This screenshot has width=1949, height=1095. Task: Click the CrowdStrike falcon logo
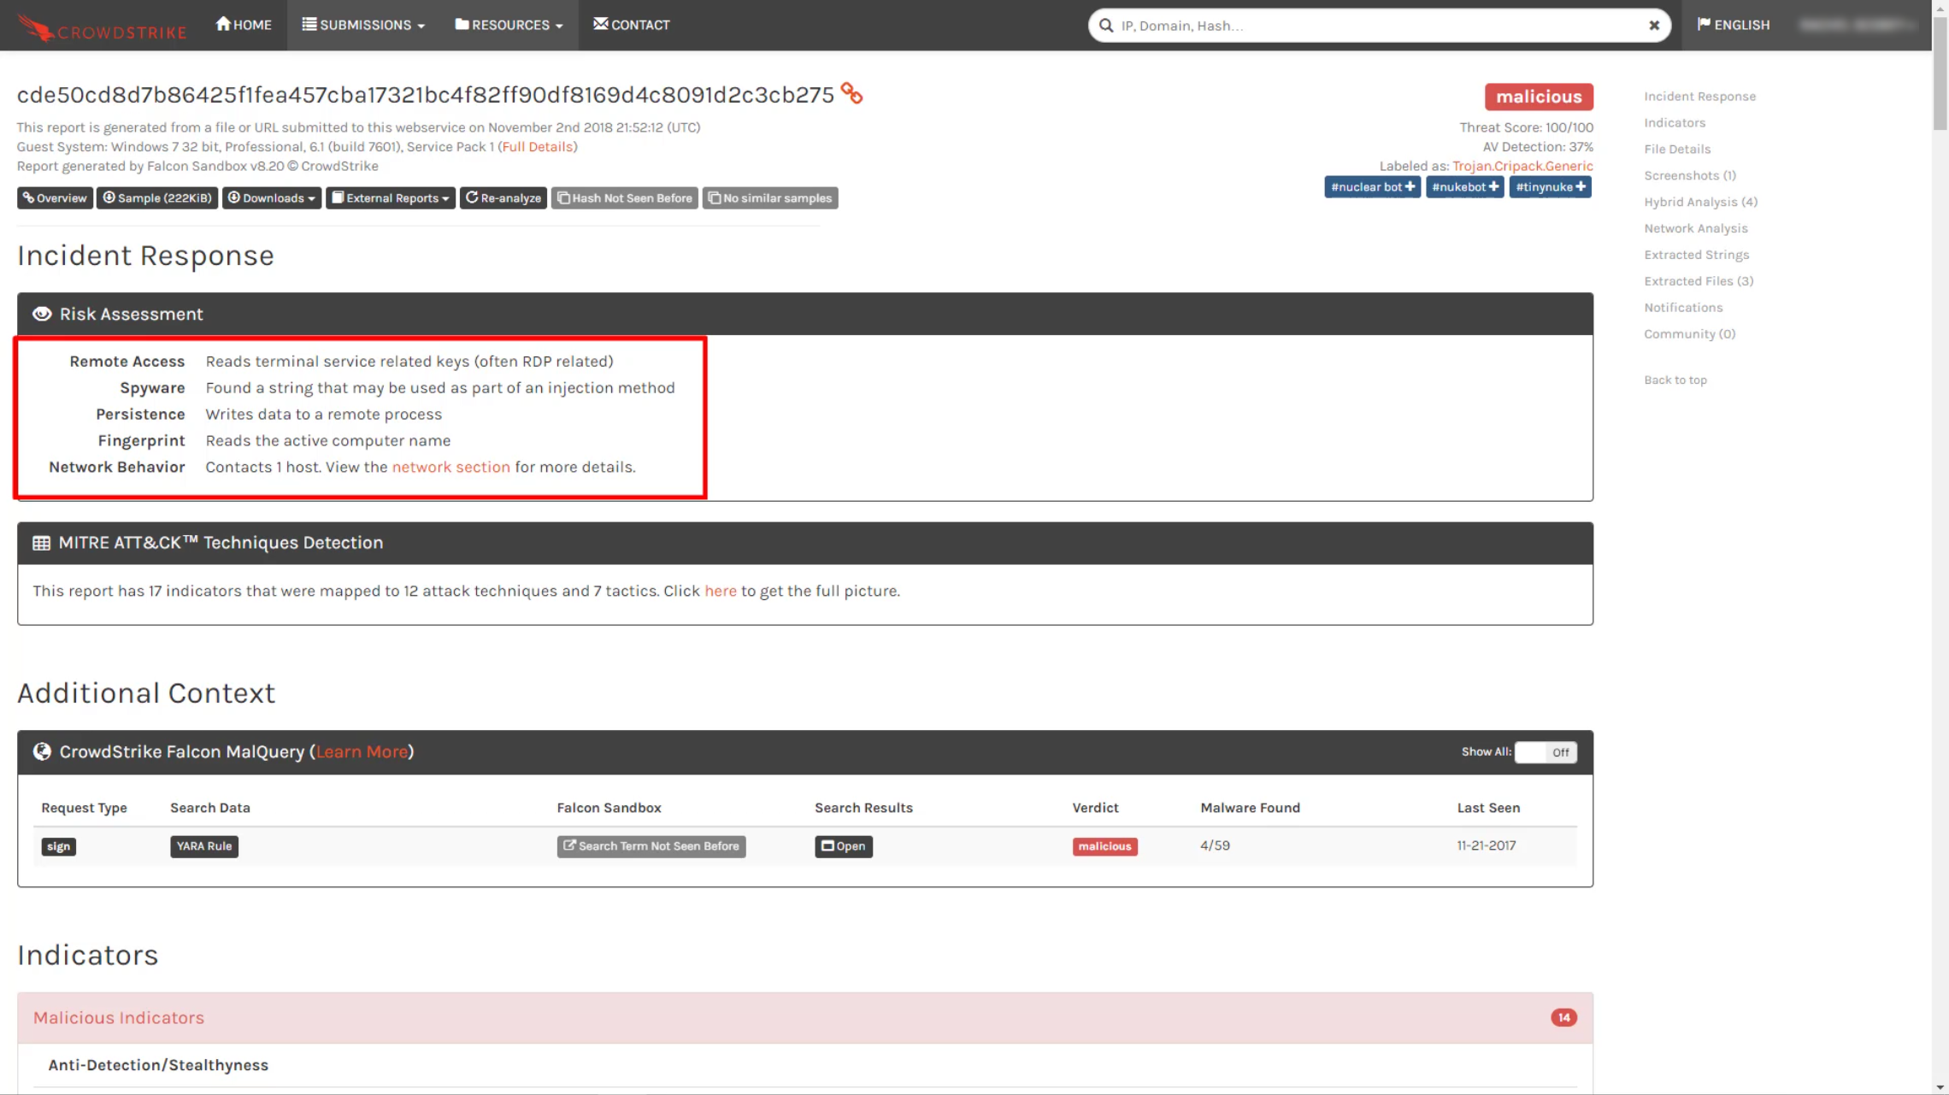[102, 26]
